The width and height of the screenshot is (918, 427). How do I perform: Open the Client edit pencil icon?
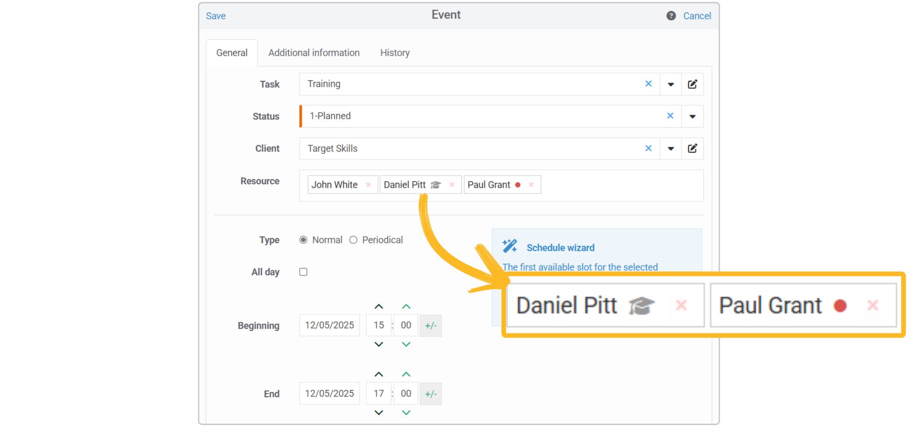(692, 149)
